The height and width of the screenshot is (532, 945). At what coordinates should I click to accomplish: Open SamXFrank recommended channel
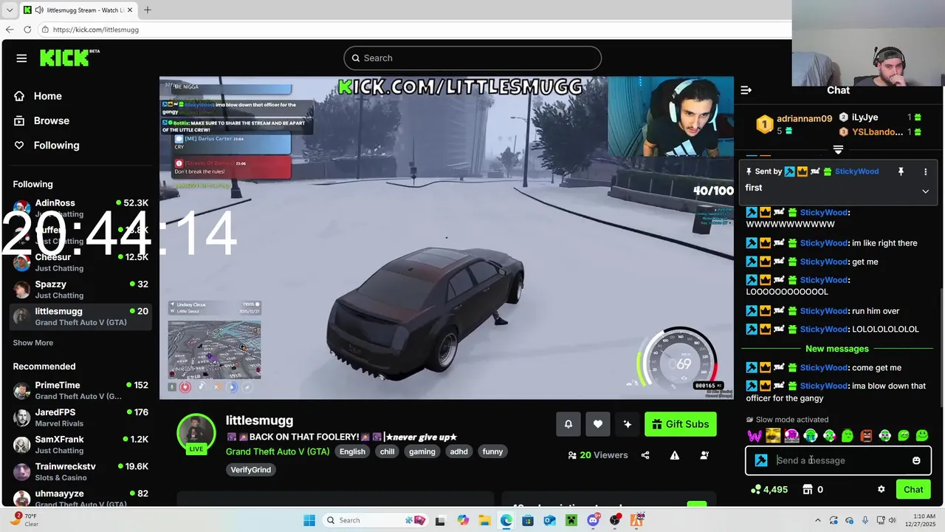click(x=80, y=444)
